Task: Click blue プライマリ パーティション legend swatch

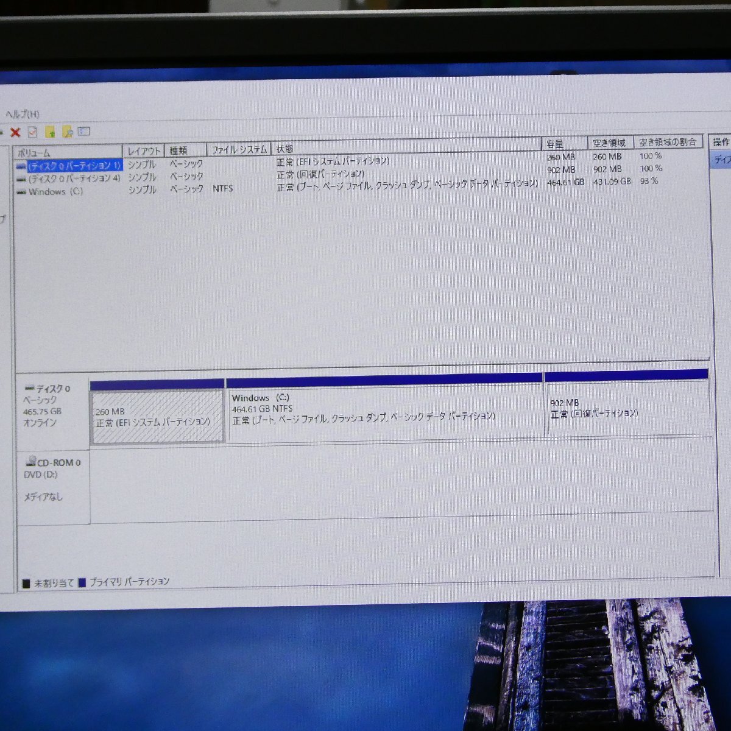Action: coord(82,582)
